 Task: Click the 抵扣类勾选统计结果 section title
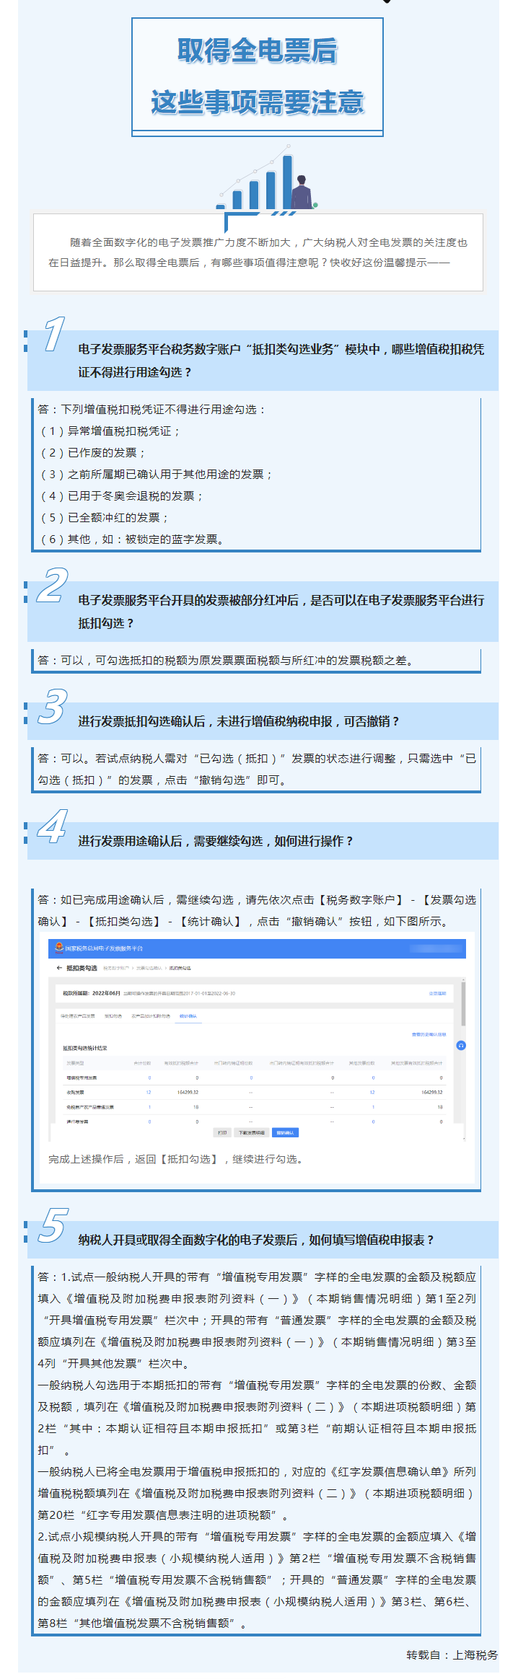point(85,1048)
